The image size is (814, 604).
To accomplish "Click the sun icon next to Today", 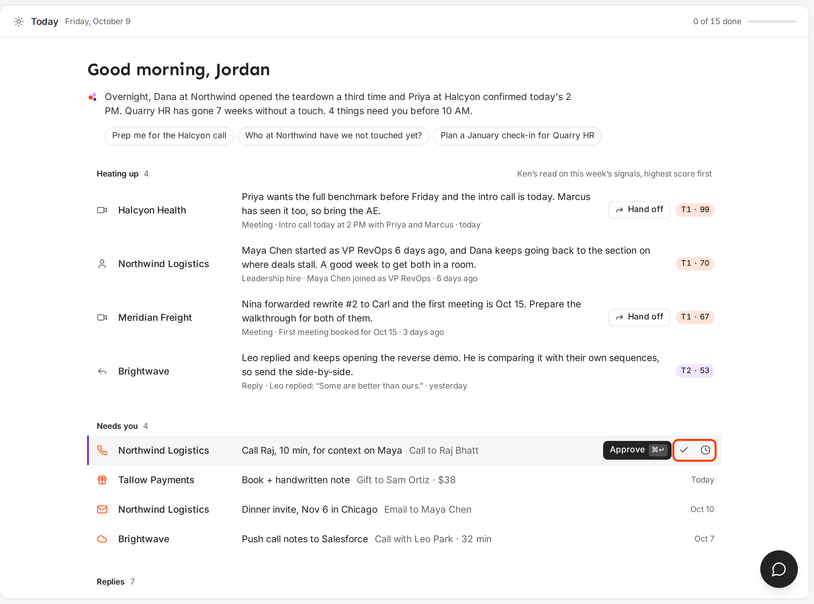I will click(x=19, y=21).
